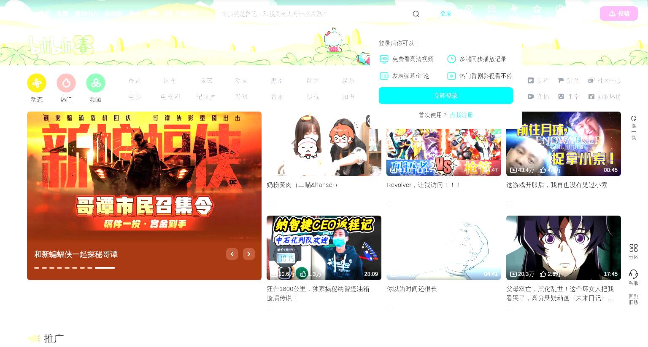648x347 pixels.
Task: Click the bilibili 春 logo
Action: click(61, 45)
